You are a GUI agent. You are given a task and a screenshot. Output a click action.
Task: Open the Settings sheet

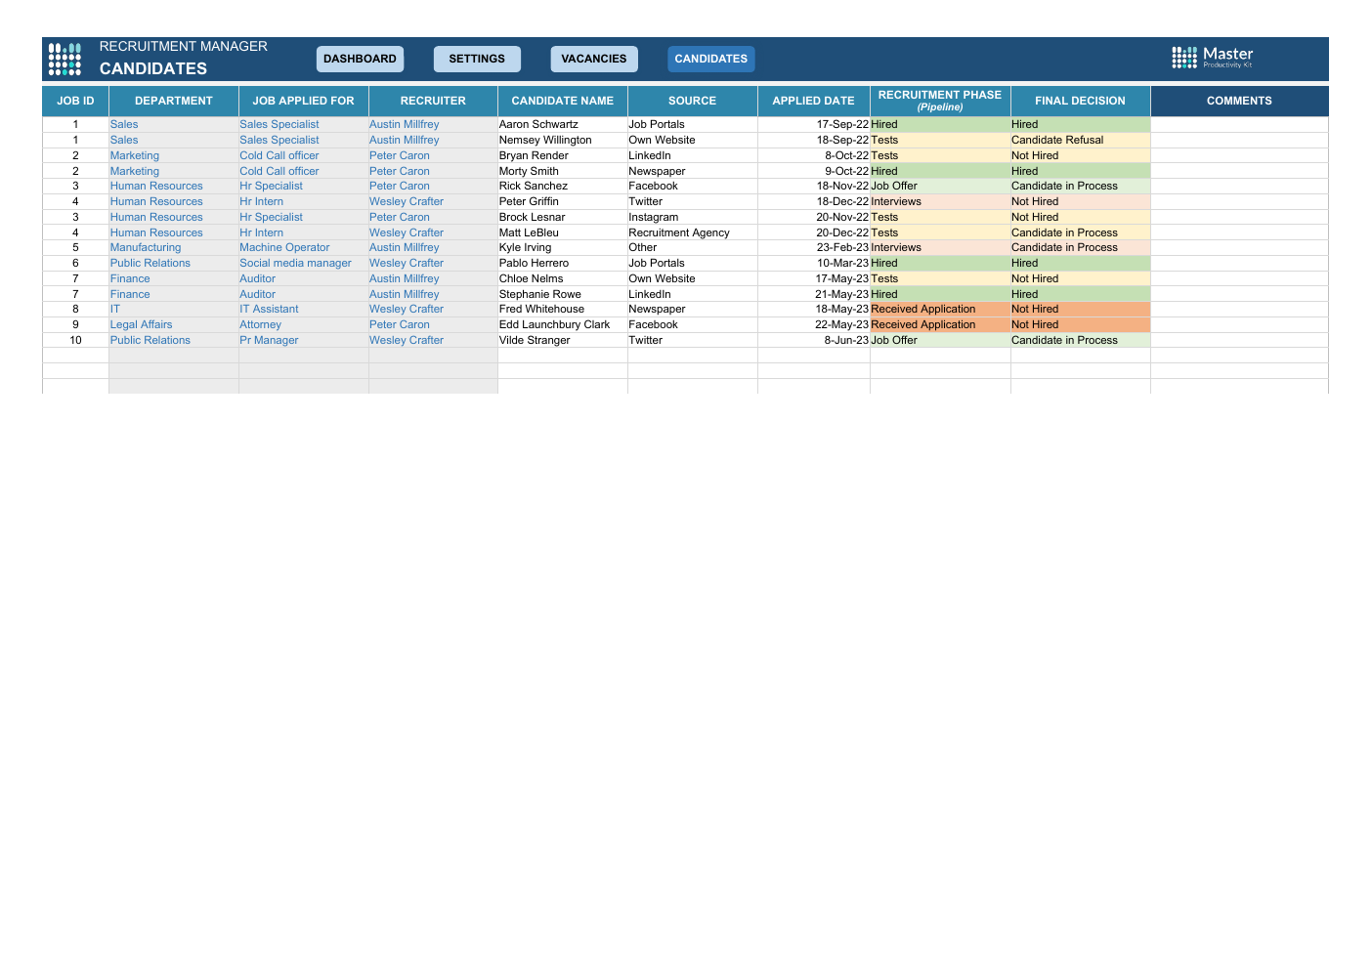[477, 59]
